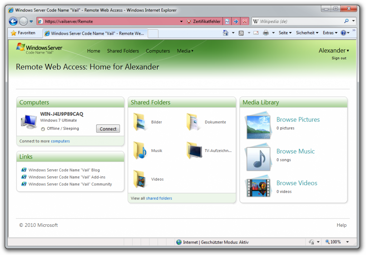Click the 100% zoom level button
Screen dimensions: 366x255
333,242
